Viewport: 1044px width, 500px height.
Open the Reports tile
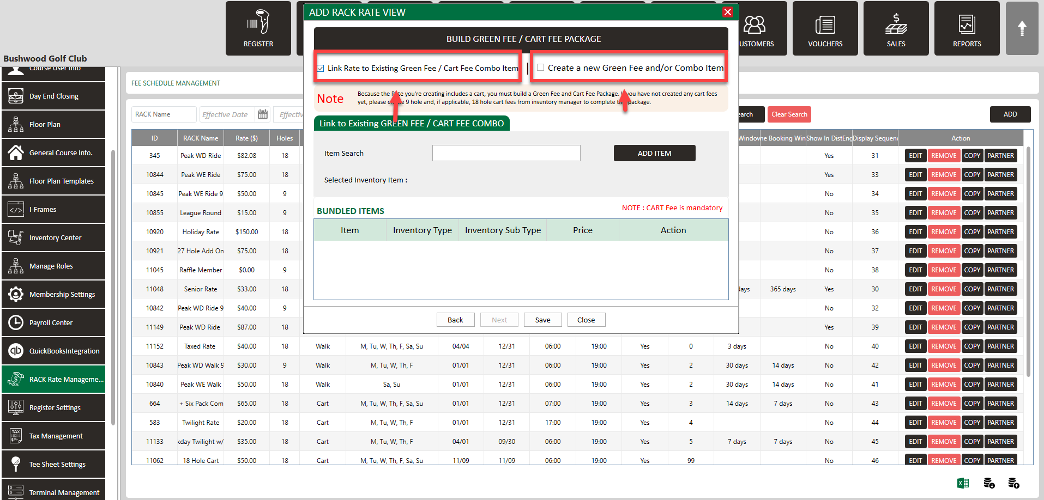[x=967, y=28]
